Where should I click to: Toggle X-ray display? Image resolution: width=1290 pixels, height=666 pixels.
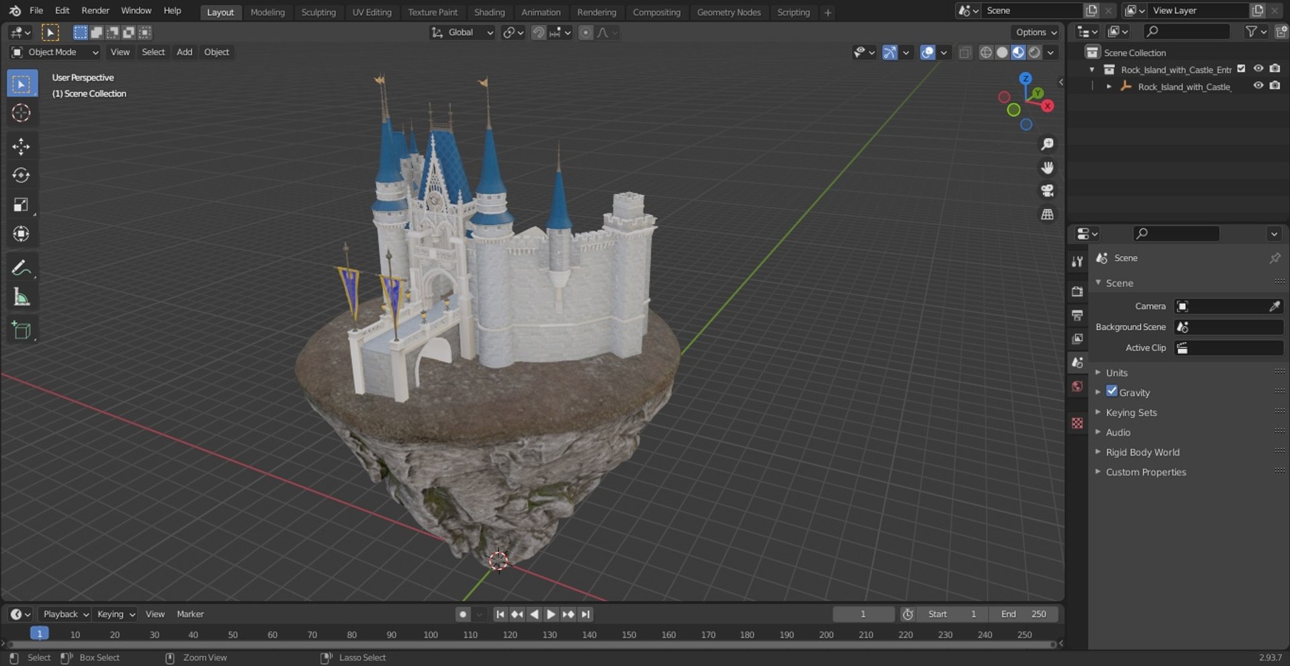coord(965,52)
